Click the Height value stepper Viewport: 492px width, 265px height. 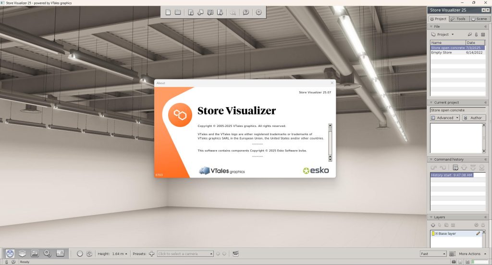[x=126, y=253]
